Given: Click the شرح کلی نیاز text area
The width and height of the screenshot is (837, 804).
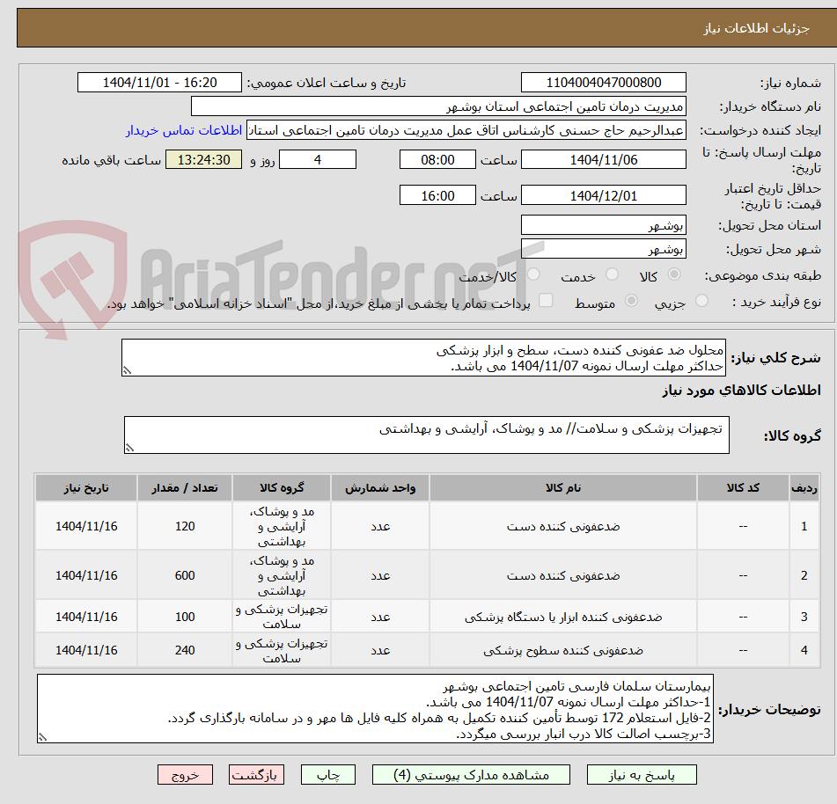Looking at the screenshot, I should (x=423, y=357).
